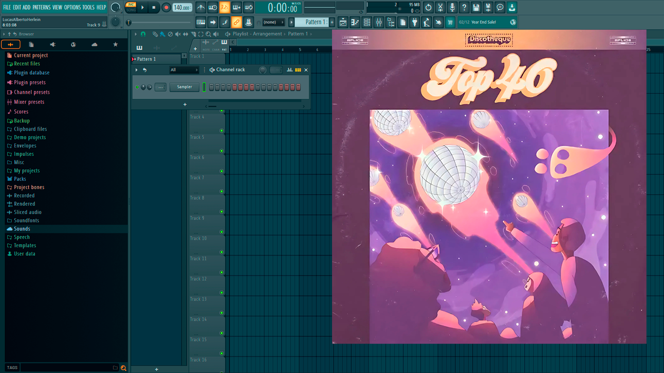This screenshot has width=664, height=373.
Task: Select the Playlist zoom magnifier tool
Action: 209,34
